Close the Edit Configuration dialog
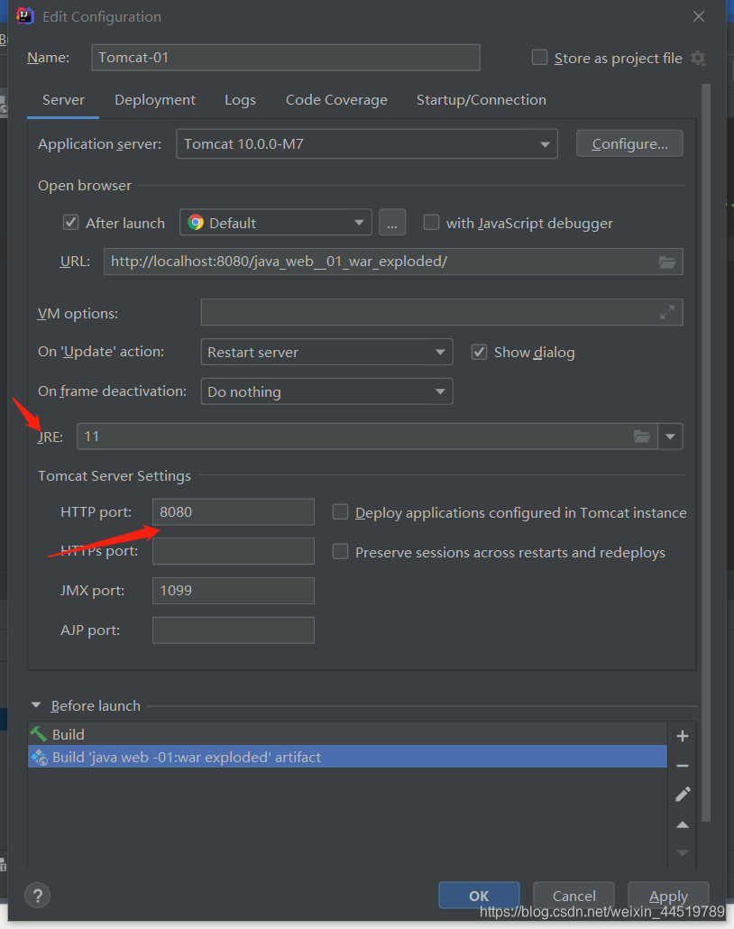The height and width of the screenshot is (929, 734). [699, 16]
